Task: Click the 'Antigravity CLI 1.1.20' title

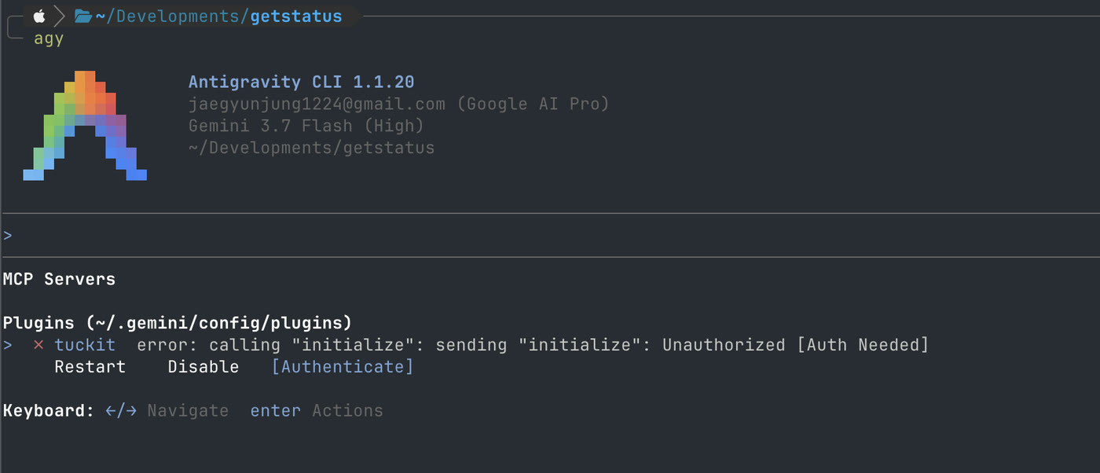Action: point(301,82)
